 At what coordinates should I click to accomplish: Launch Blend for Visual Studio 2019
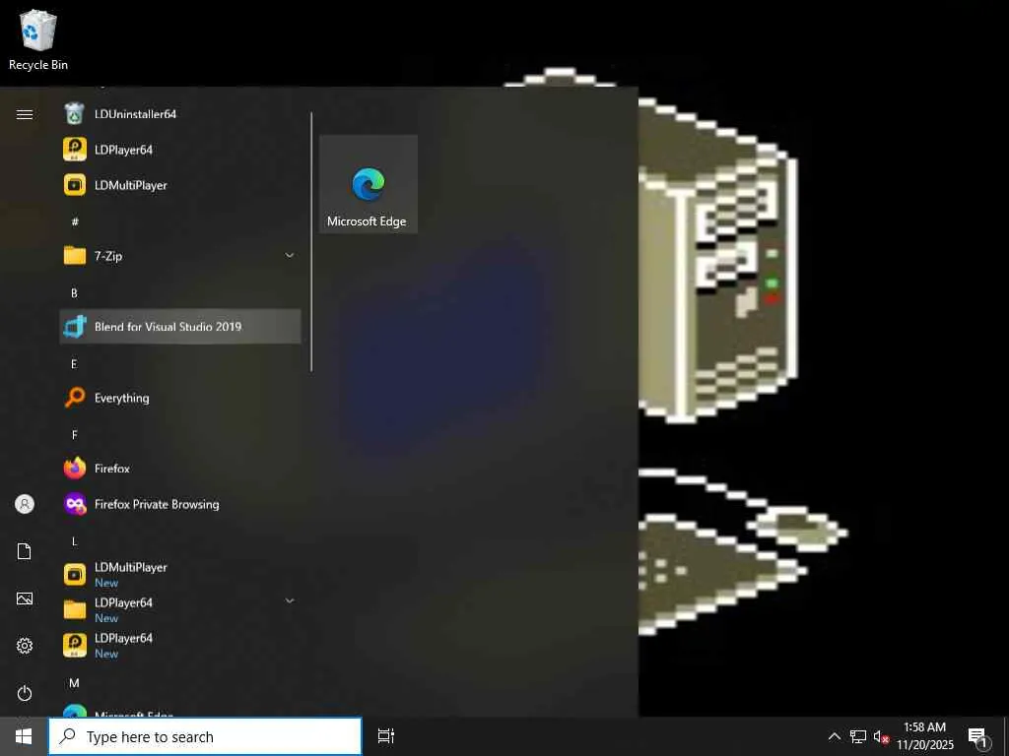pyautogui.click(x=180, y=327)
